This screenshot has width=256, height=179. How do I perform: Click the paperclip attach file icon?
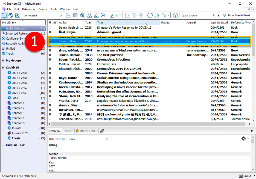click(x=102, y=131)
